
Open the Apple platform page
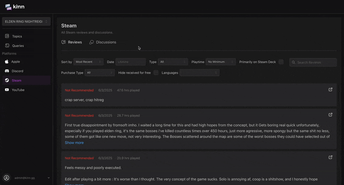[26, 61]
